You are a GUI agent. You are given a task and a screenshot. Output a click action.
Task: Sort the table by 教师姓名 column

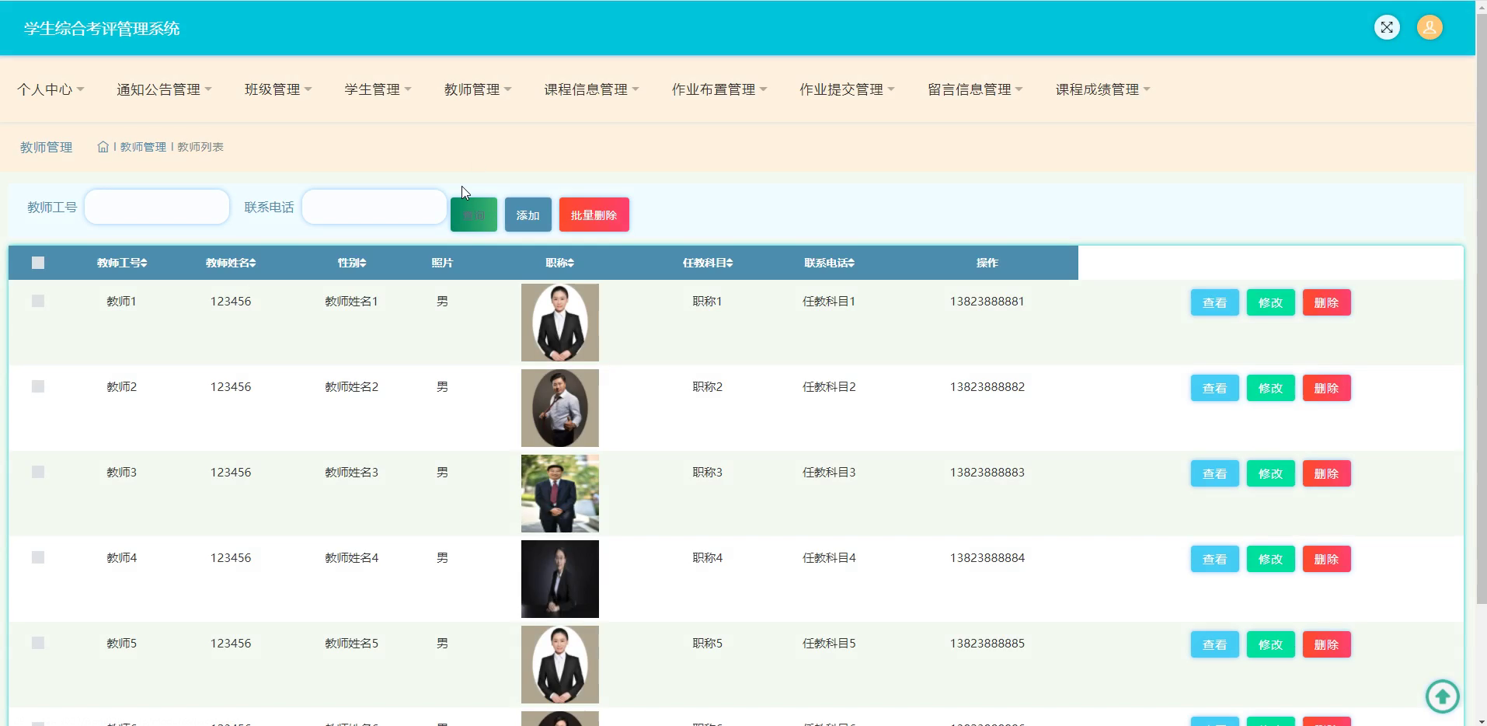tap(231, 263)
